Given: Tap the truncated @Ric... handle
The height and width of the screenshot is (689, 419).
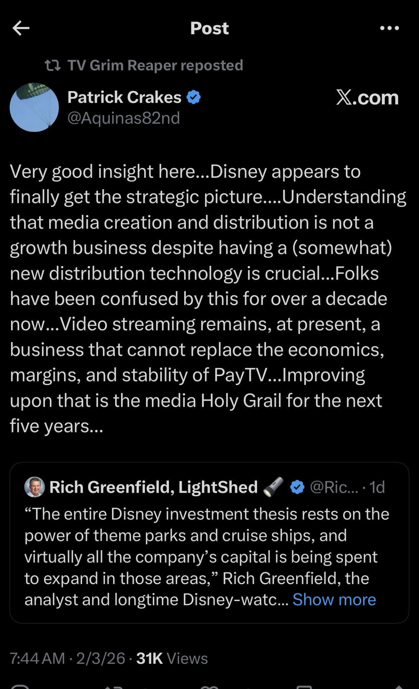Looking at the screenshot, I should tap(334, 487).
